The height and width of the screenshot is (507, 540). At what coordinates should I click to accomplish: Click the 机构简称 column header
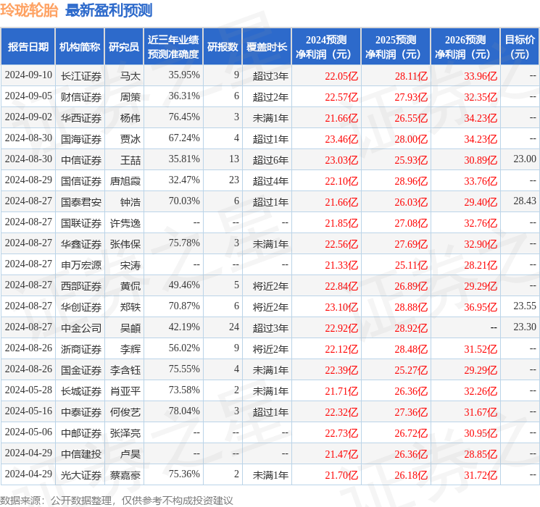[x=80, y=47]
